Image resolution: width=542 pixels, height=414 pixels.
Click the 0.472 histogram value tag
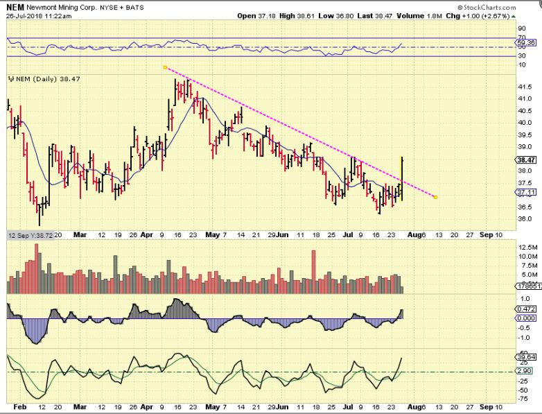[x=526, y=309]
